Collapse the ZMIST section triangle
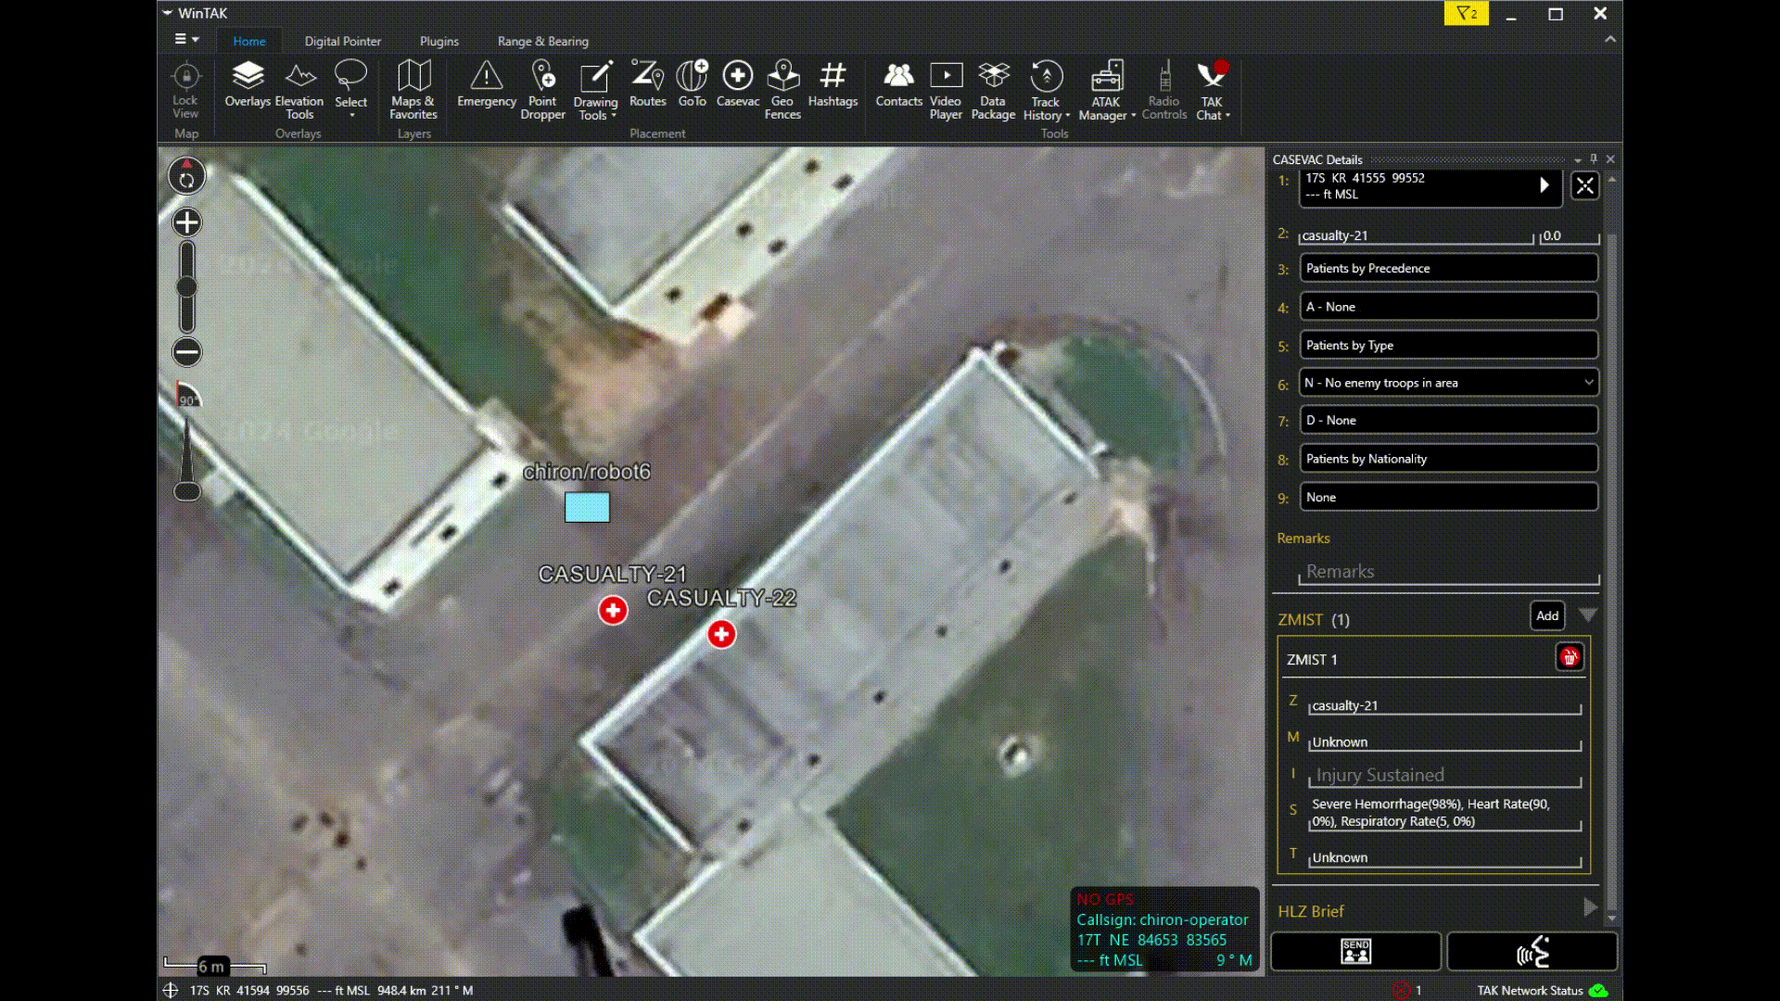This screenshot has height=1001, width=1780. coord(1587,615)
